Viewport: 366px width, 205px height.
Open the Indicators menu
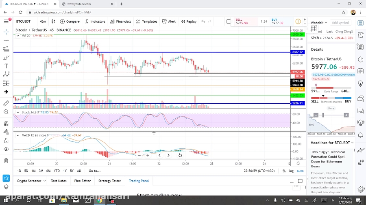pyautogui.click(x=95, y=21)
